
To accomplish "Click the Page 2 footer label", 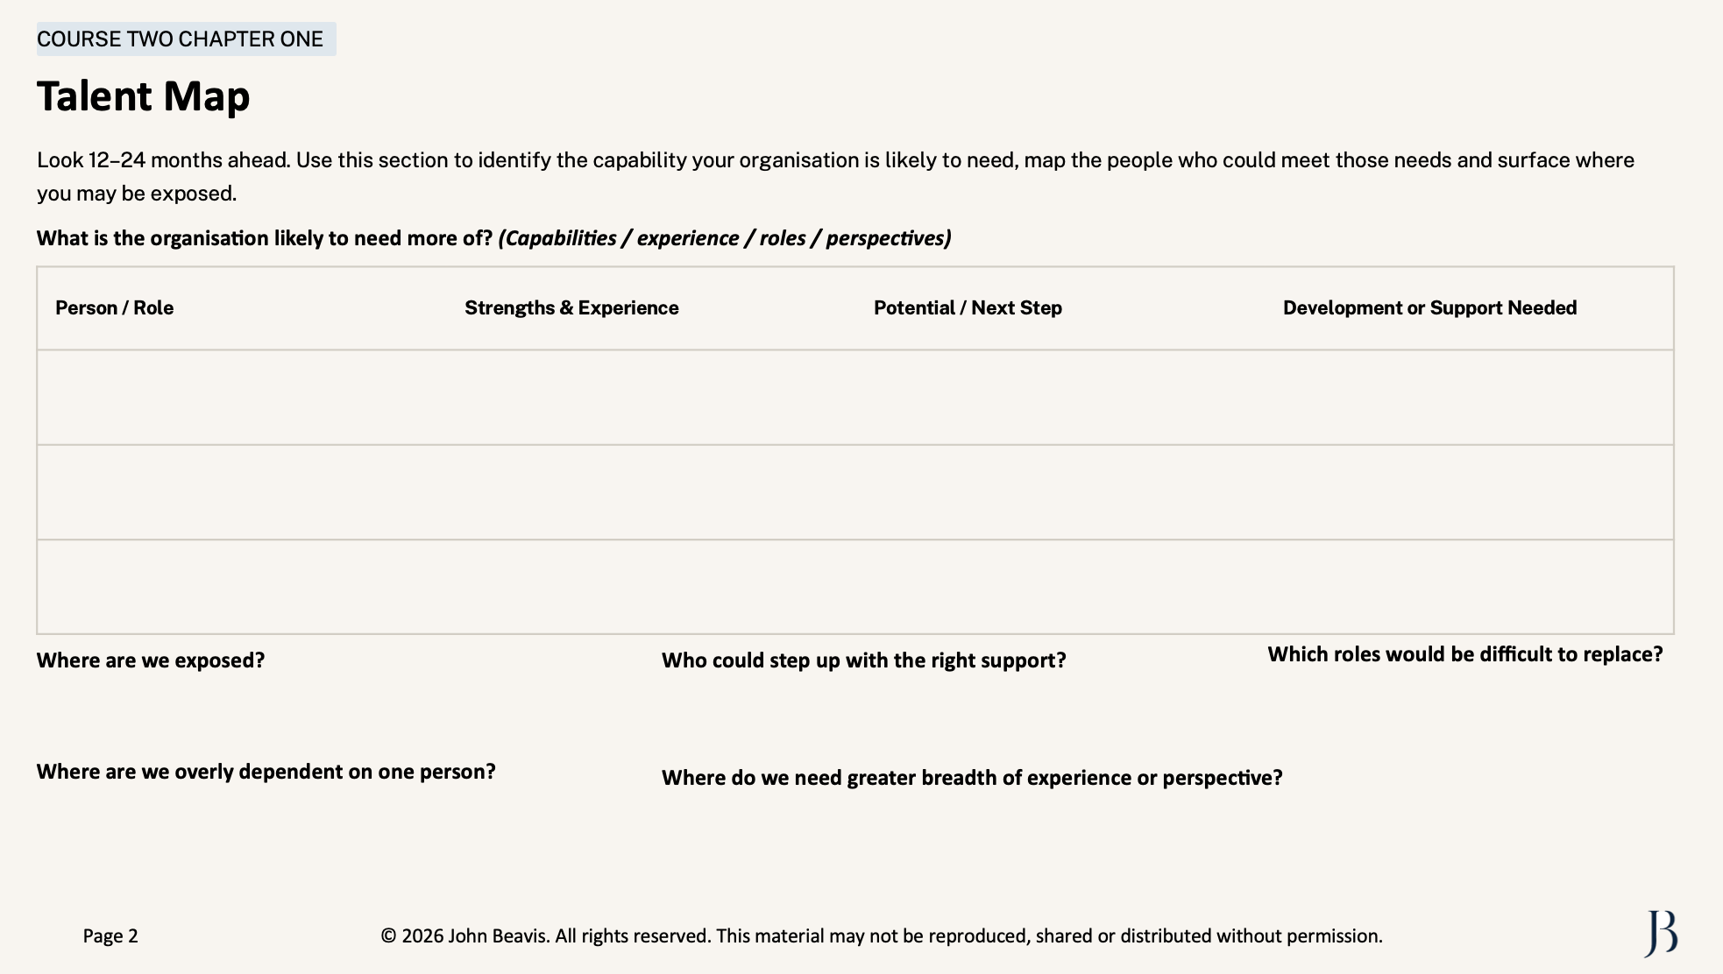I will point(110,936).
